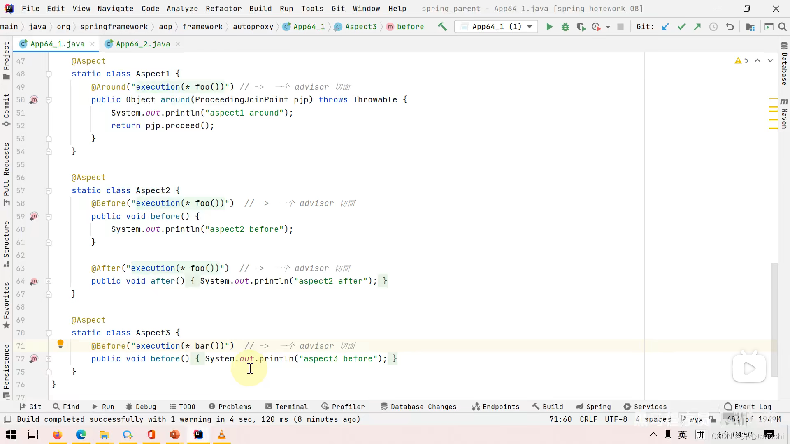The width and height of the screenshot is (790, 444).
Task: Open the Terminal tool window
Action: [x=286, y=407]
